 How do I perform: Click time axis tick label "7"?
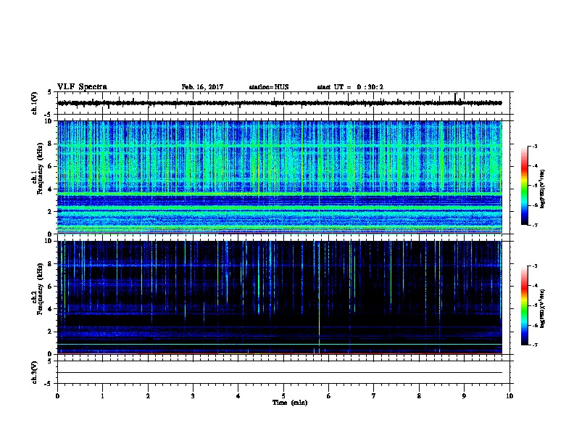coord(374,395)
